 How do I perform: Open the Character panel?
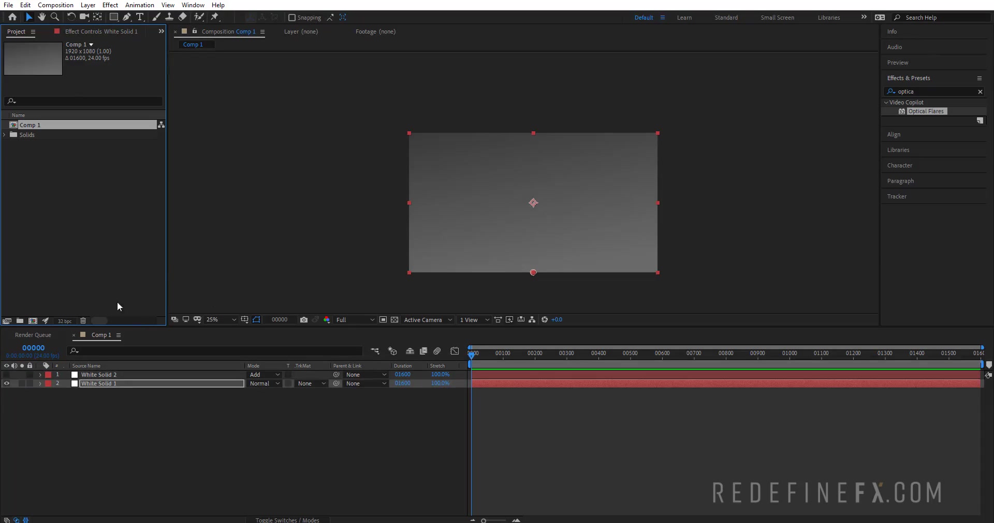pyautogui.click(x=900, y=165)
